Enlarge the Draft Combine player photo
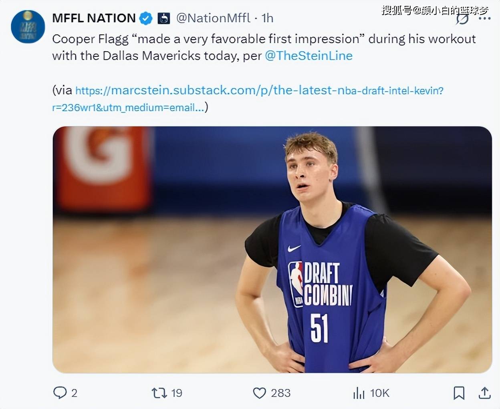This screenshot has height=409, width=500. [x=272, y=249]
